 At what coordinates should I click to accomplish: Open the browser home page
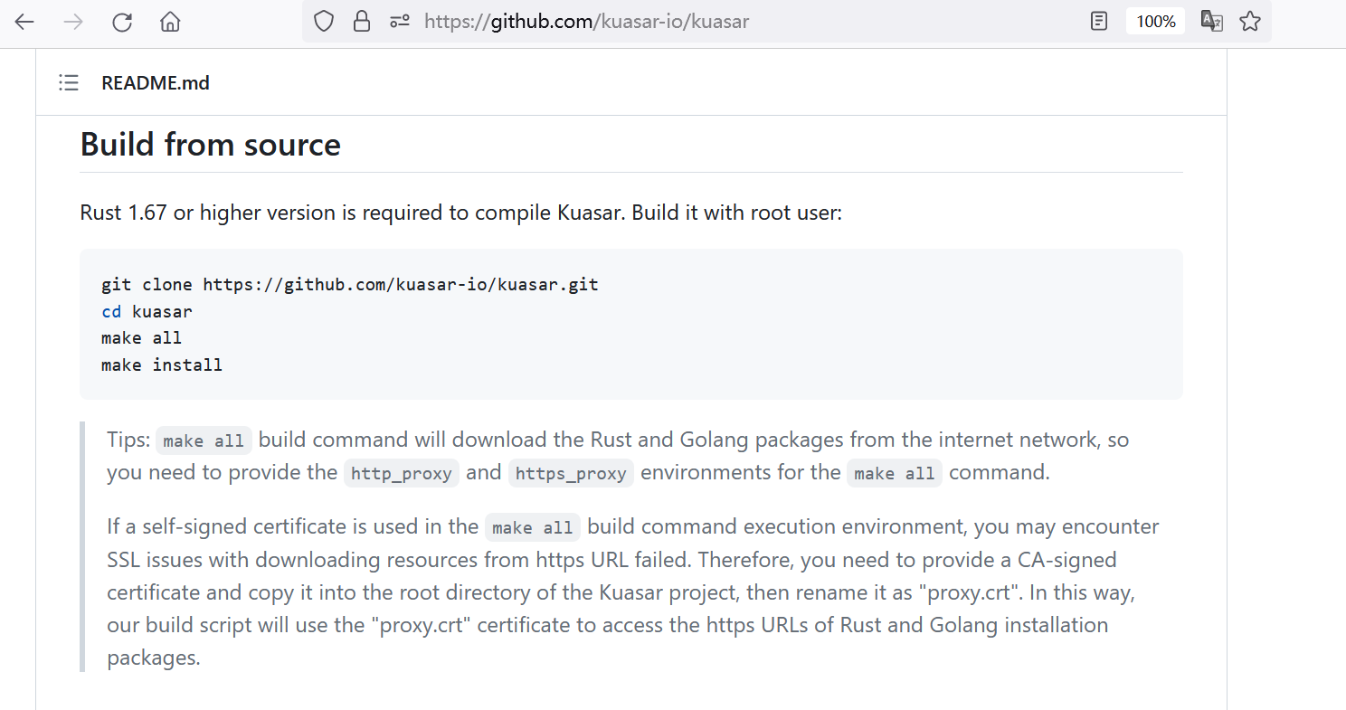170,22
